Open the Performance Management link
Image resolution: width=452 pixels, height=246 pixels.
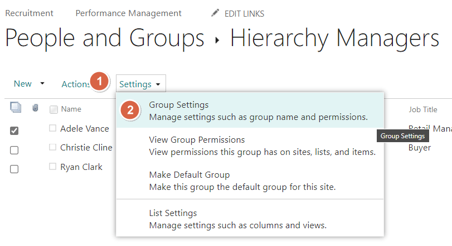(128, 13)
